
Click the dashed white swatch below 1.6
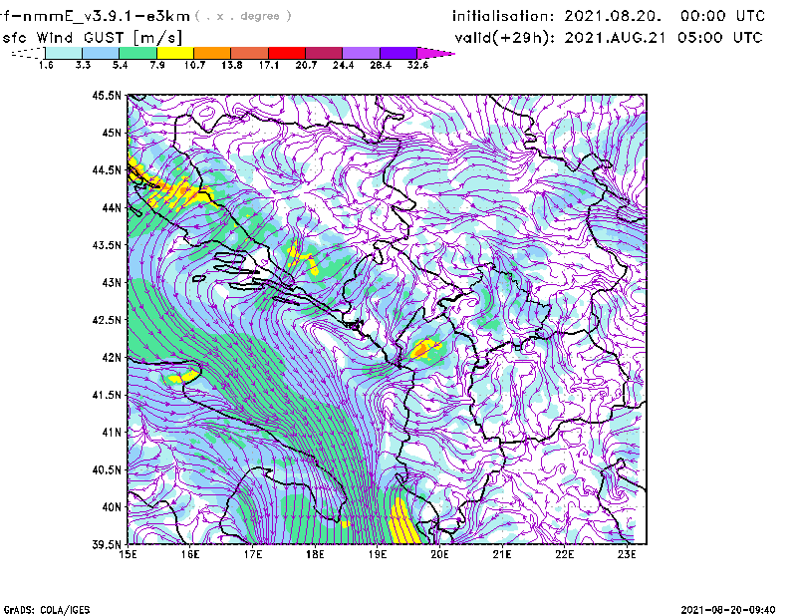(x=28, y=53)
